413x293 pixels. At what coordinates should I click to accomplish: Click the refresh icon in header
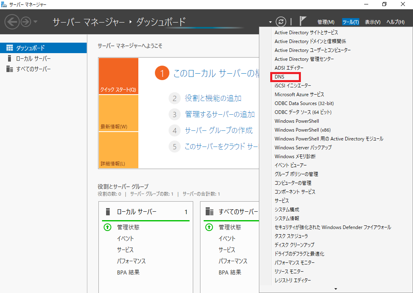click(281, 22)
